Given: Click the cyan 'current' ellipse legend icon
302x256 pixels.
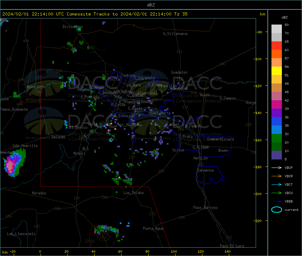Looking at the screenshot, I should 276,210.
